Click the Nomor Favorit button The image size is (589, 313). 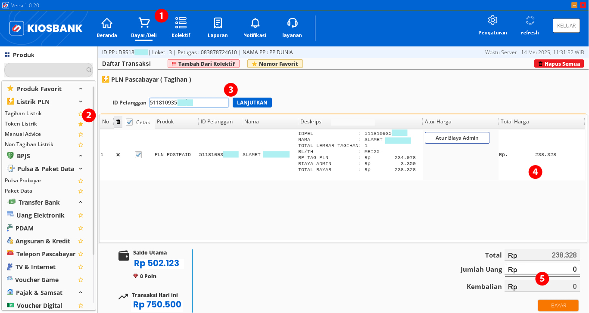[x=275, y=64]
